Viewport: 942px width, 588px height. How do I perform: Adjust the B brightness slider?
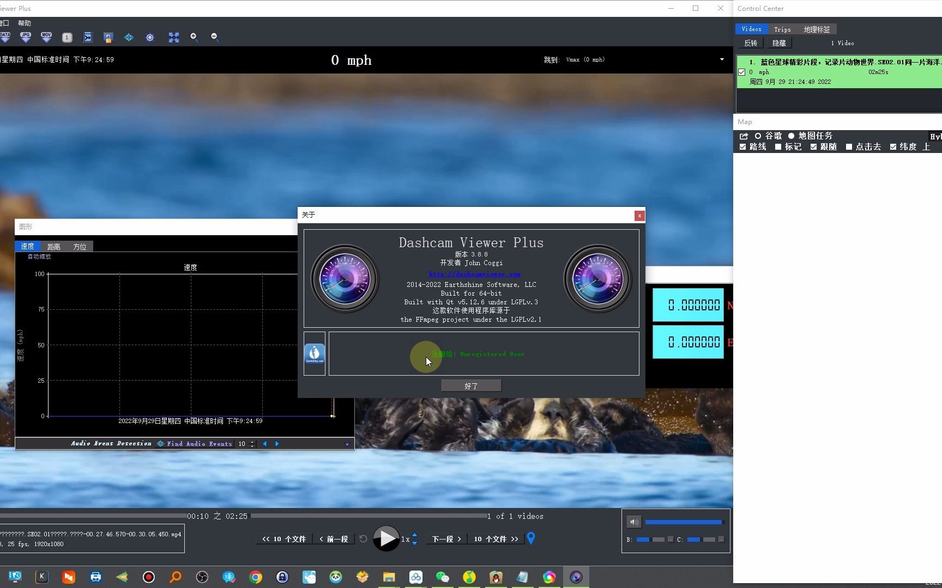point(651,540)
